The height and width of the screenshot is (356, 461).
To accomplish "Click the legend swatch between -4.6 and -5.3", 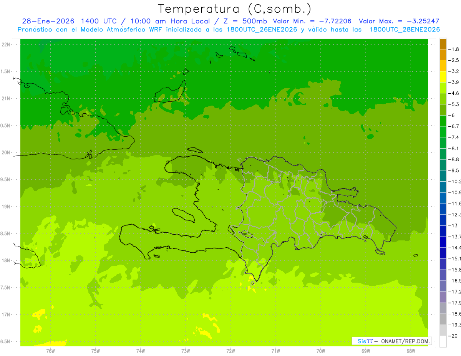I will click(443, 99).
